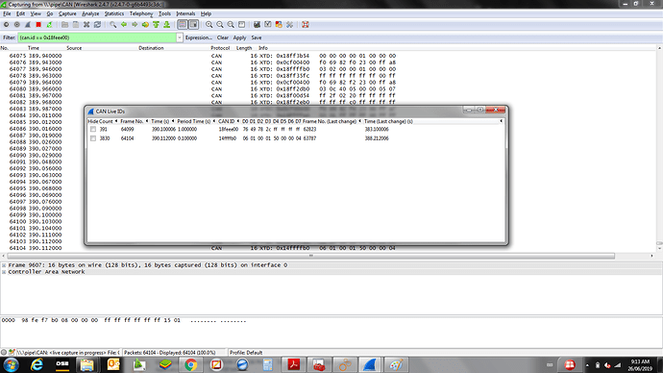Restart the running live capture
Screen dimensions: 663x373
(49, 25)
